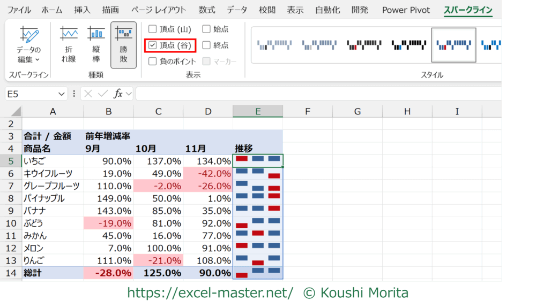Open the Name Box dropdown arrow

pos(62,94)
